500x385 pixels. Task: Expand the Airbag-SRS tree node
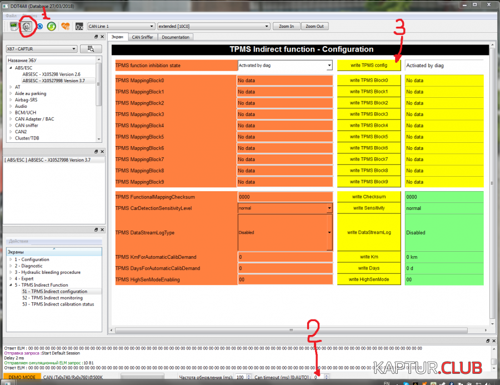coord(11,100)
